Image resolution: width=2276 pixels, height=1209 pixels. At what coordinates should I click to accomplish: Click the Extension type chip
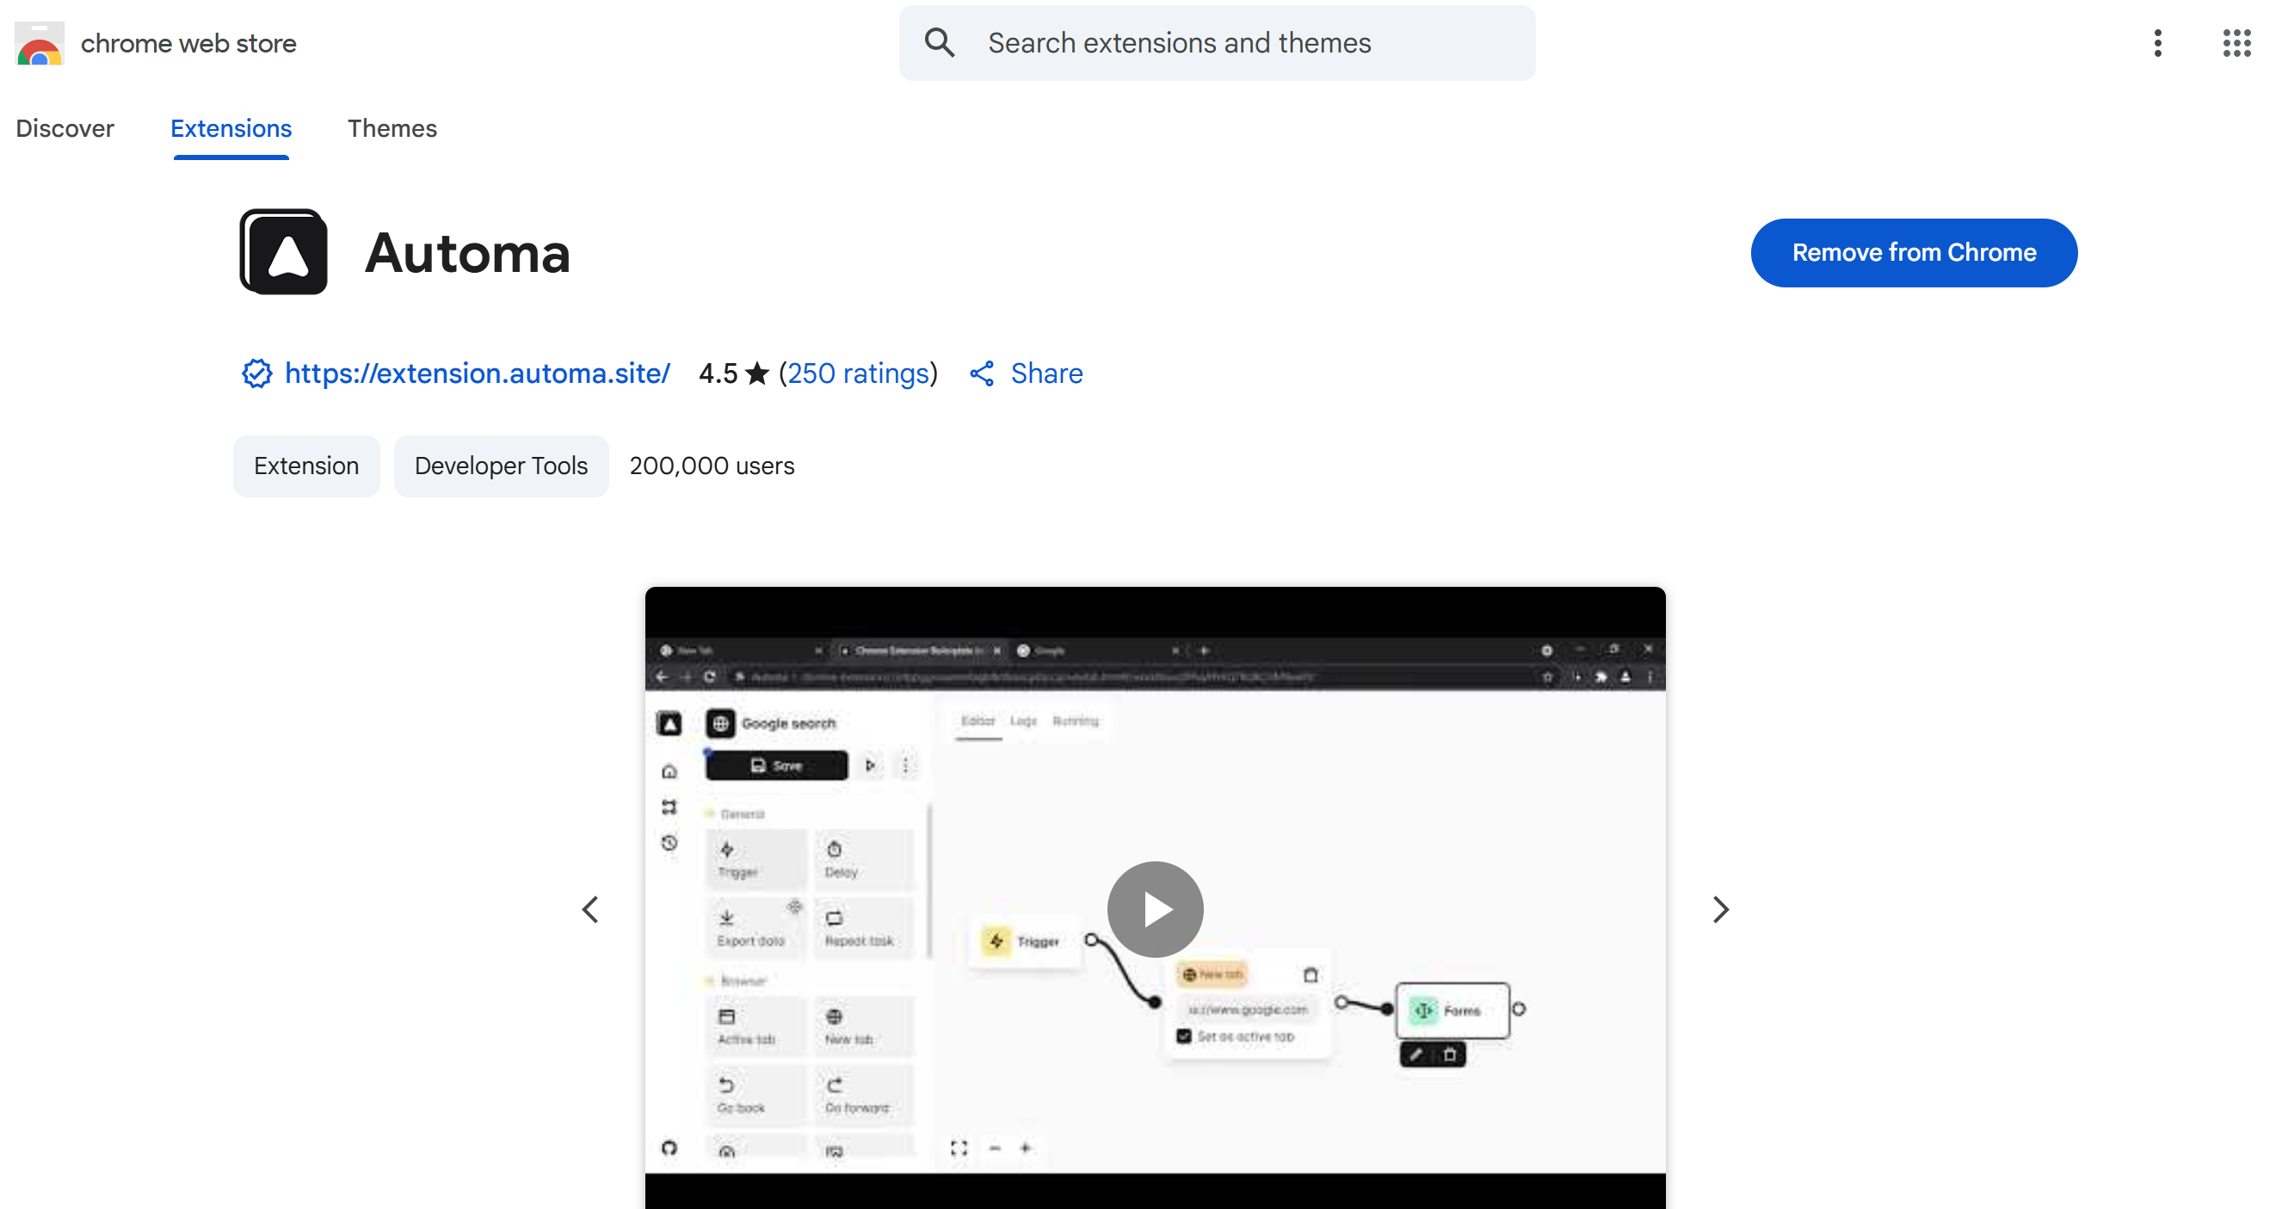pyautogui.click(x=305, y=466)
